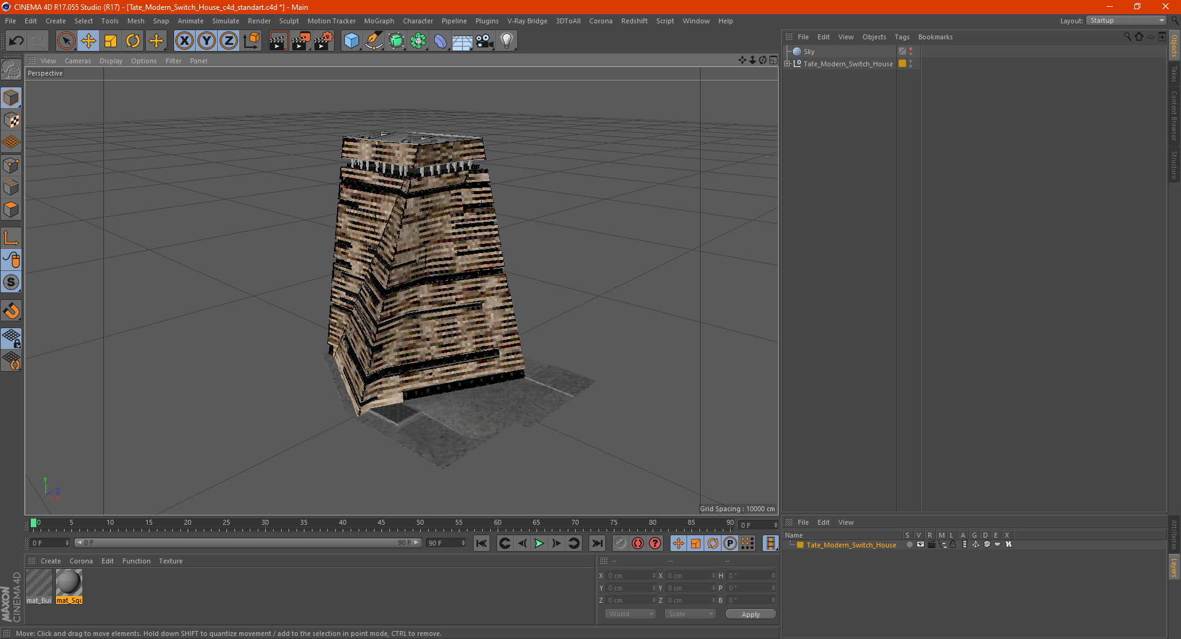This screenshot has height=639, width=1181.
Task: Switch to Texture mode
Action: (x=11, y=120)
